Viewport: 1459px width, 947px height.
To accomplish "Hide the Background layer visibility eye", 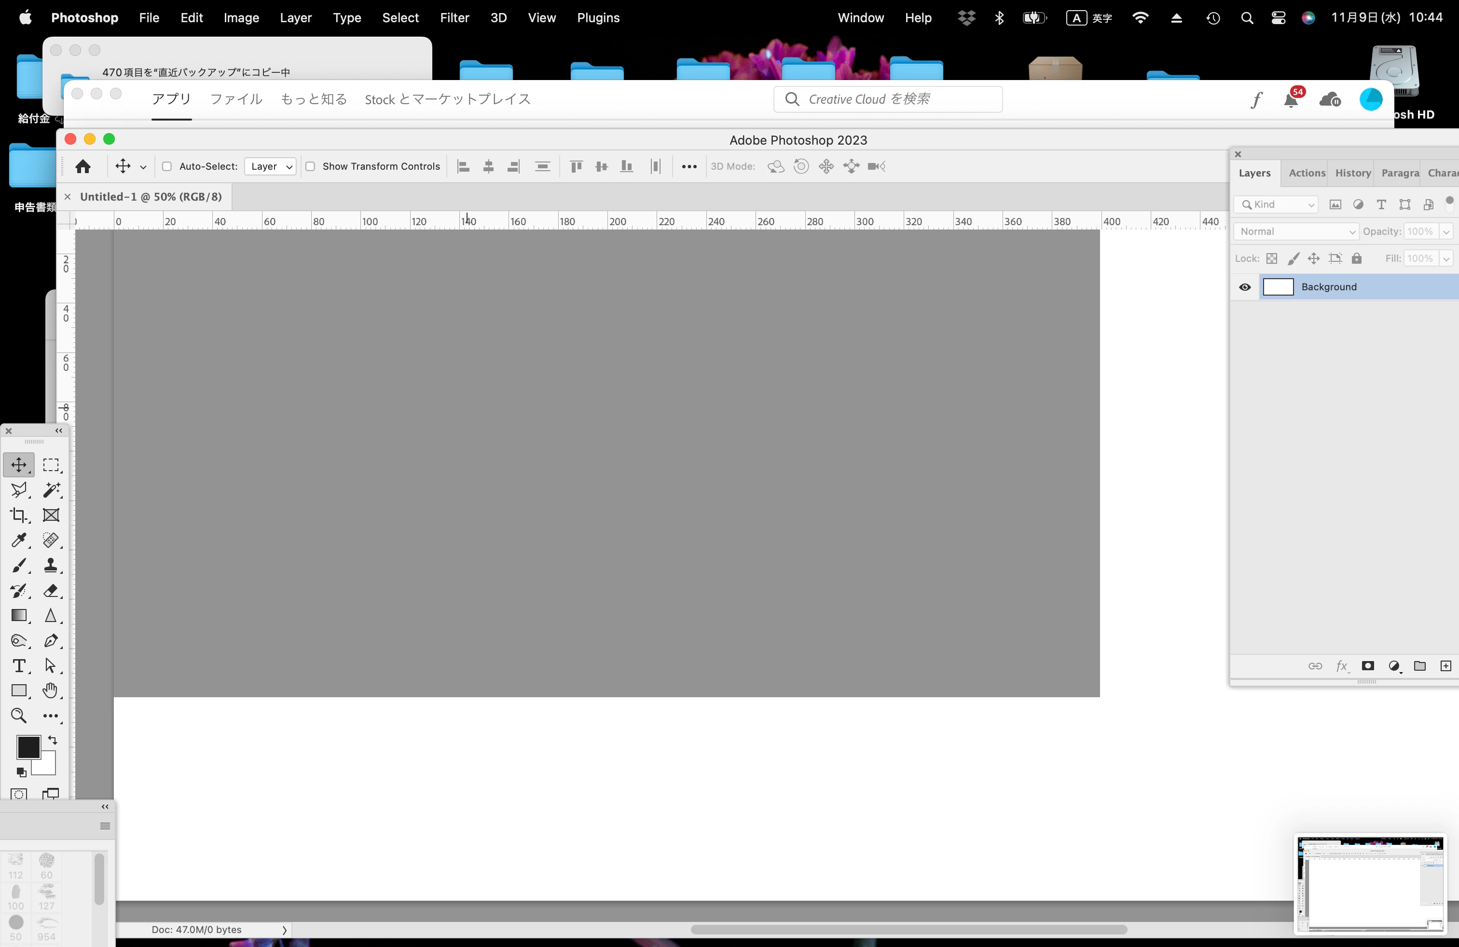I will tap(1244, 287).
